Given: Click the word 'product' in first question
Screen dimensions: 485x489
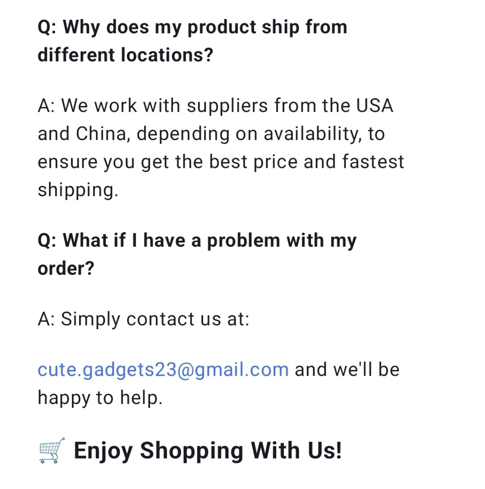Looking at the screenshot, I should coord(221,28).
